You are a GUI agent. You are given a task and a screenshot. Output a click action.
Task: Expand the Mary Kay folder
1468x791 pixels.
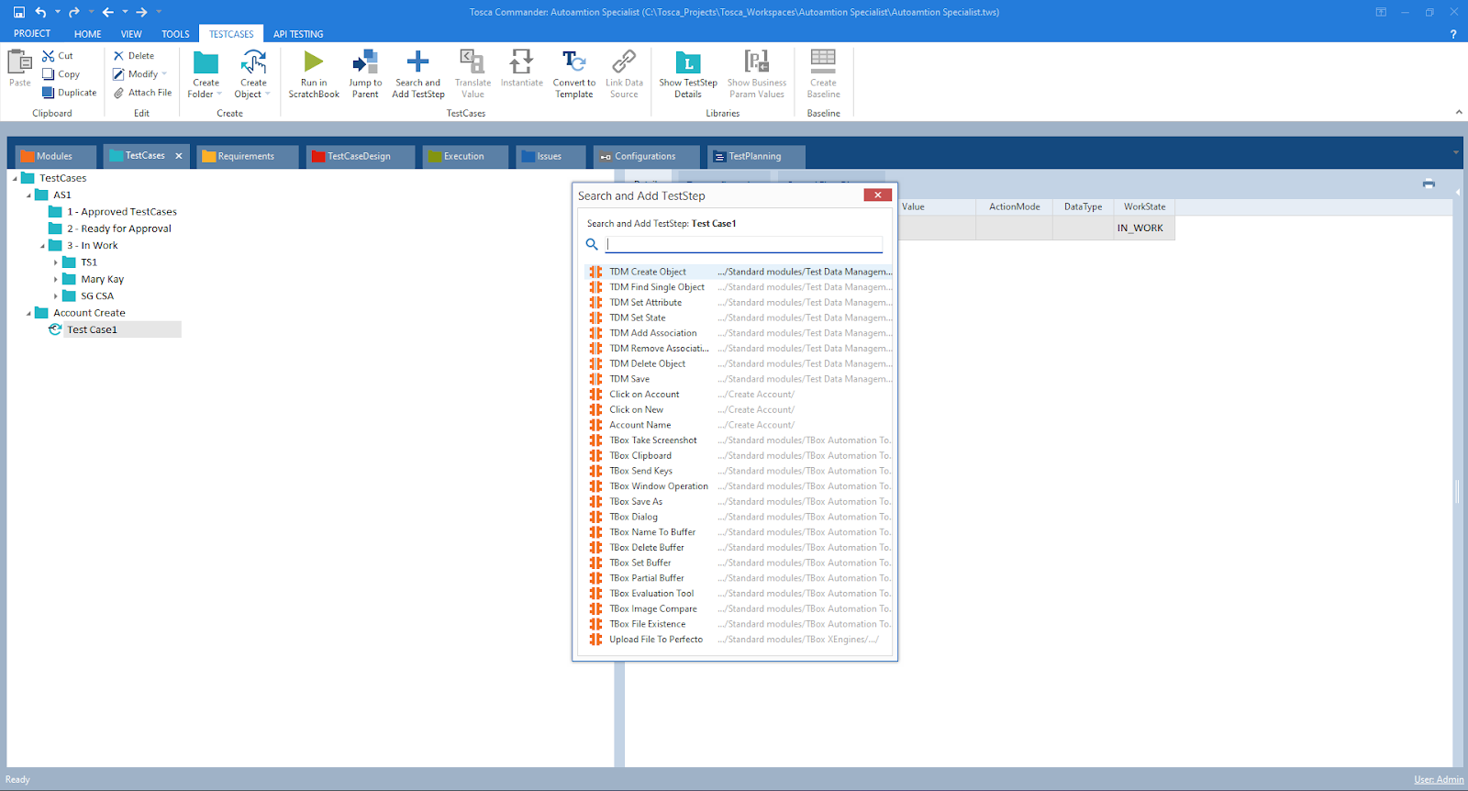(56, 279)
